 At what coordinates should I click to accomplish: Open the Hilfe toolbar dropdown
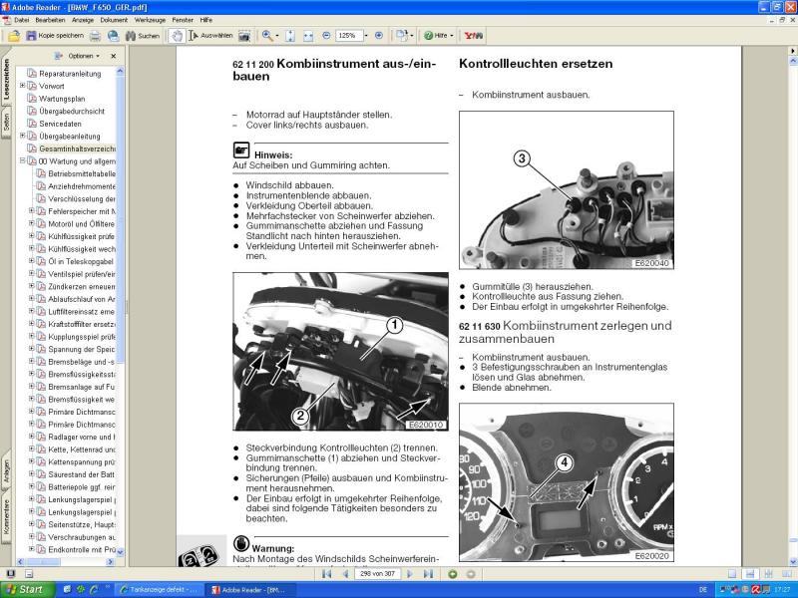(x=438, y=36)
